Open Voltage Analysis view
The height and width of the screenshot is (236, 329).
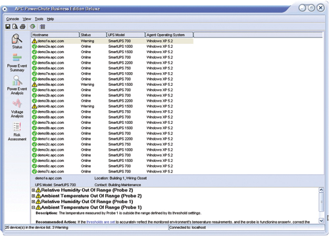17,108
